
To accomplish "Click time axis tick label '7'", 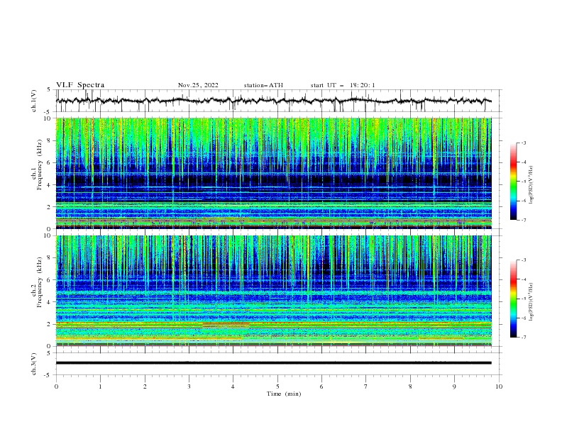I will tap(366, 386).
